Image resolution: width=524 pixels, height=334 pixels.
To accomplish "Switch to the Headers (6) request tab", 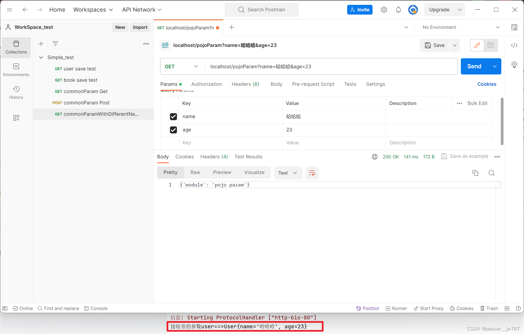I will click(x=245, y=84).
